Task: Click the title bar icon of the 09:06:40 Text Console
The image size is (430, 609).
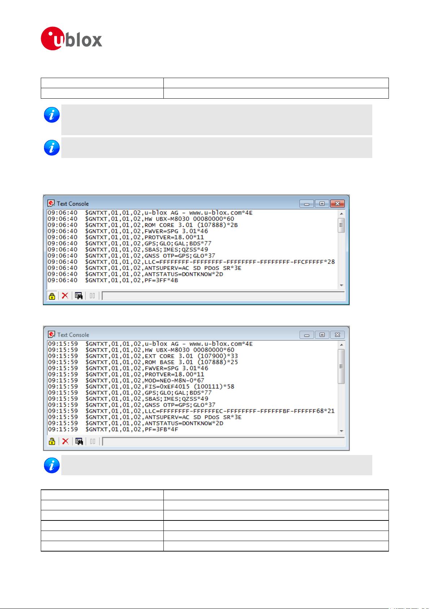Action: [51, 203]
